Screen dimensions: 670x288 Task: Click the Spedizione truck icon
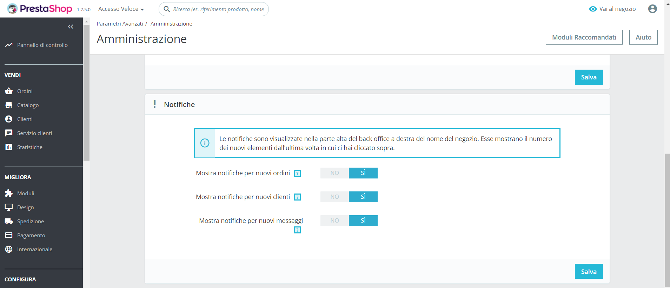click(x=9, y=221)
